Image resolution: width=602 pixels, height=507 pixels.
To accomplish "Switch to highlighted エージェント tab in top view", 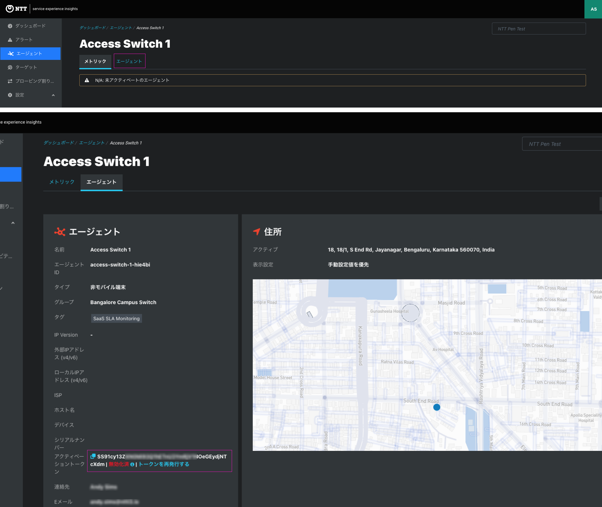I will click(x=129, y=61).
